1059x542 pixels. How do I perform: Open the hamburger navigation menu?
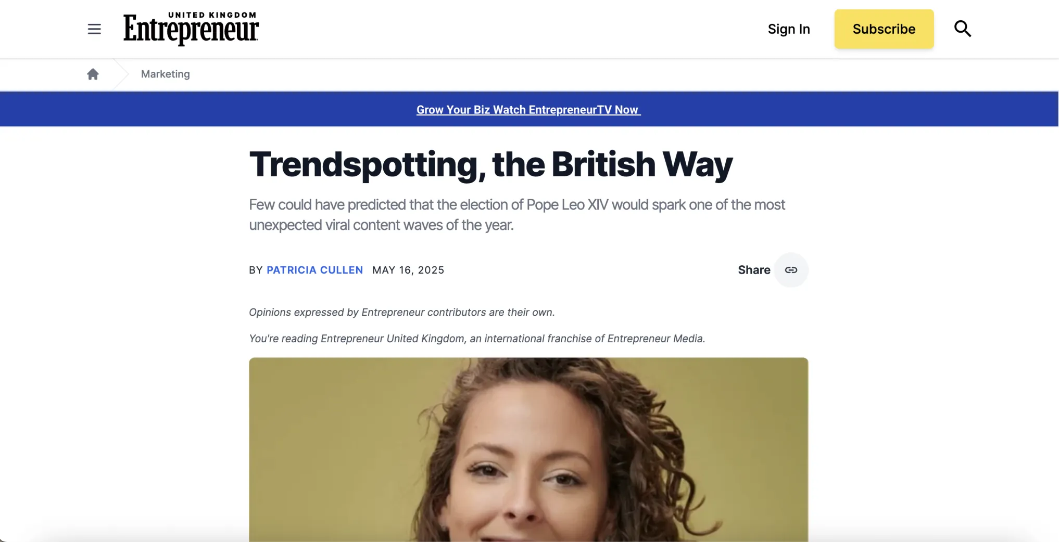click(94, 29)
